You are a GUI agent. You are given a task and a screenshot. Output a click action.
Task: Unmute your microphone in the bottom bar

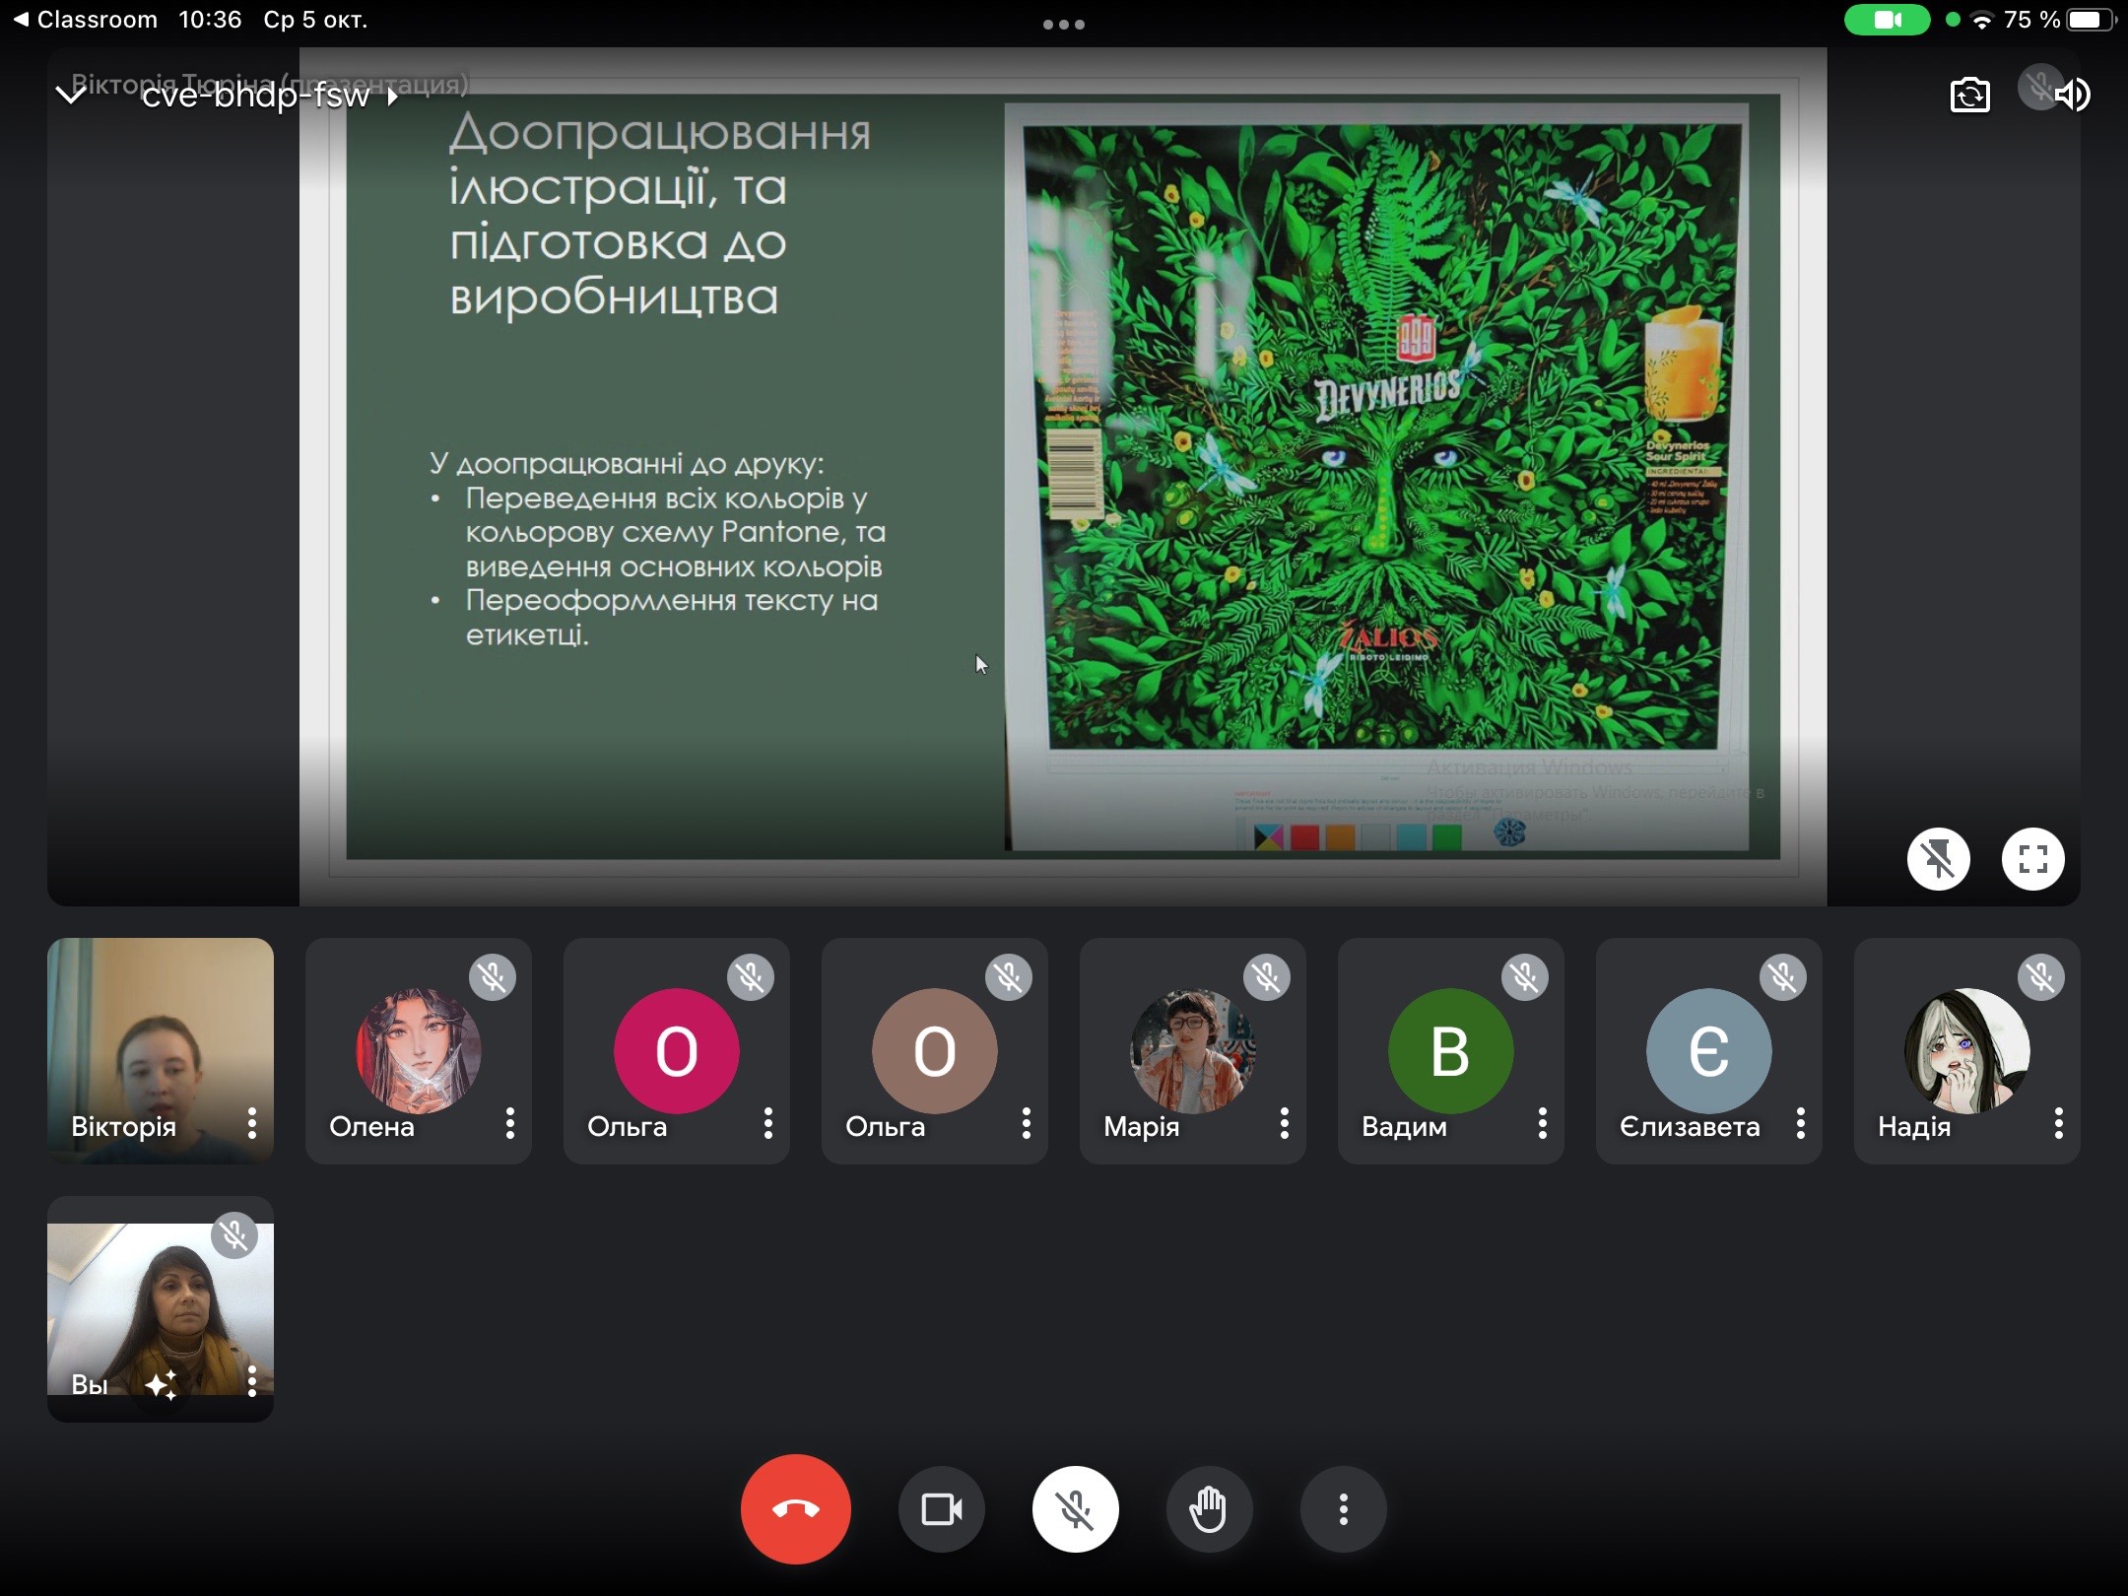(x=1076, y=1509)
